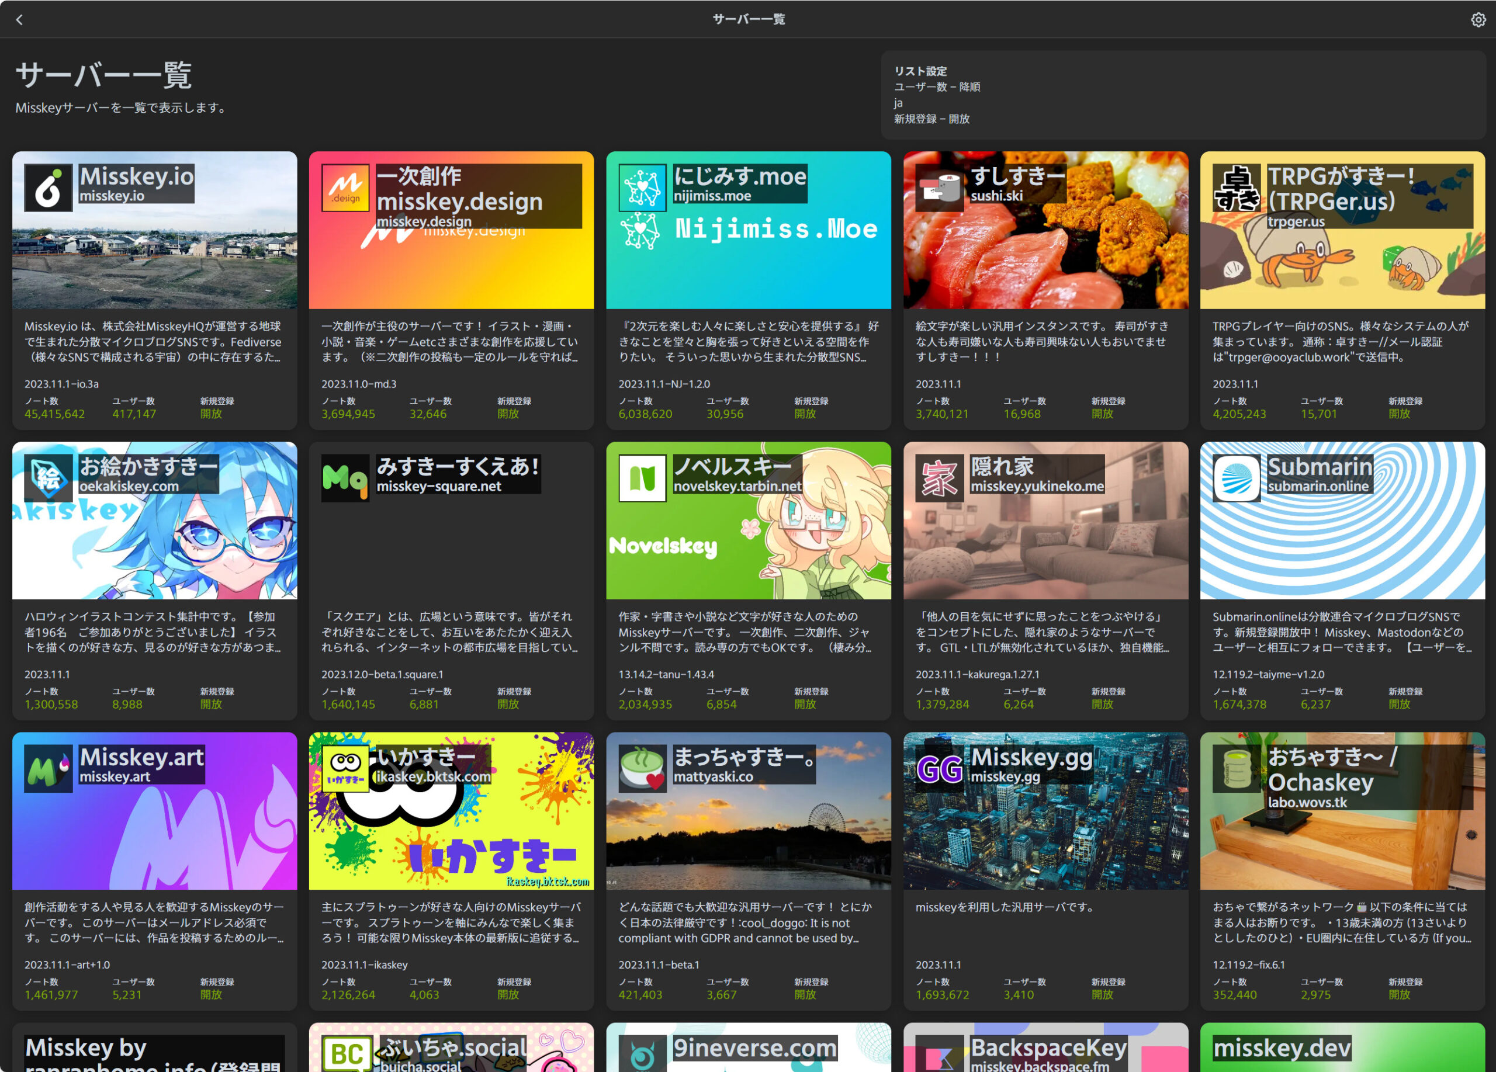Click the にじみす.moe server title
Viewport: 1496px width, 1072px height.
740,176
